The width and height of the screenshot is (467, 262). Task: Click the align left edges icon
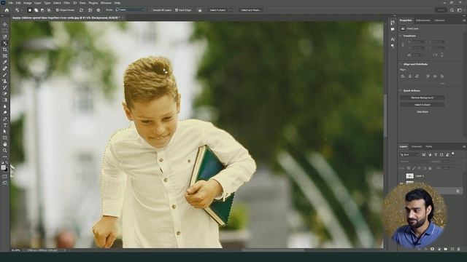pos(403,76)
